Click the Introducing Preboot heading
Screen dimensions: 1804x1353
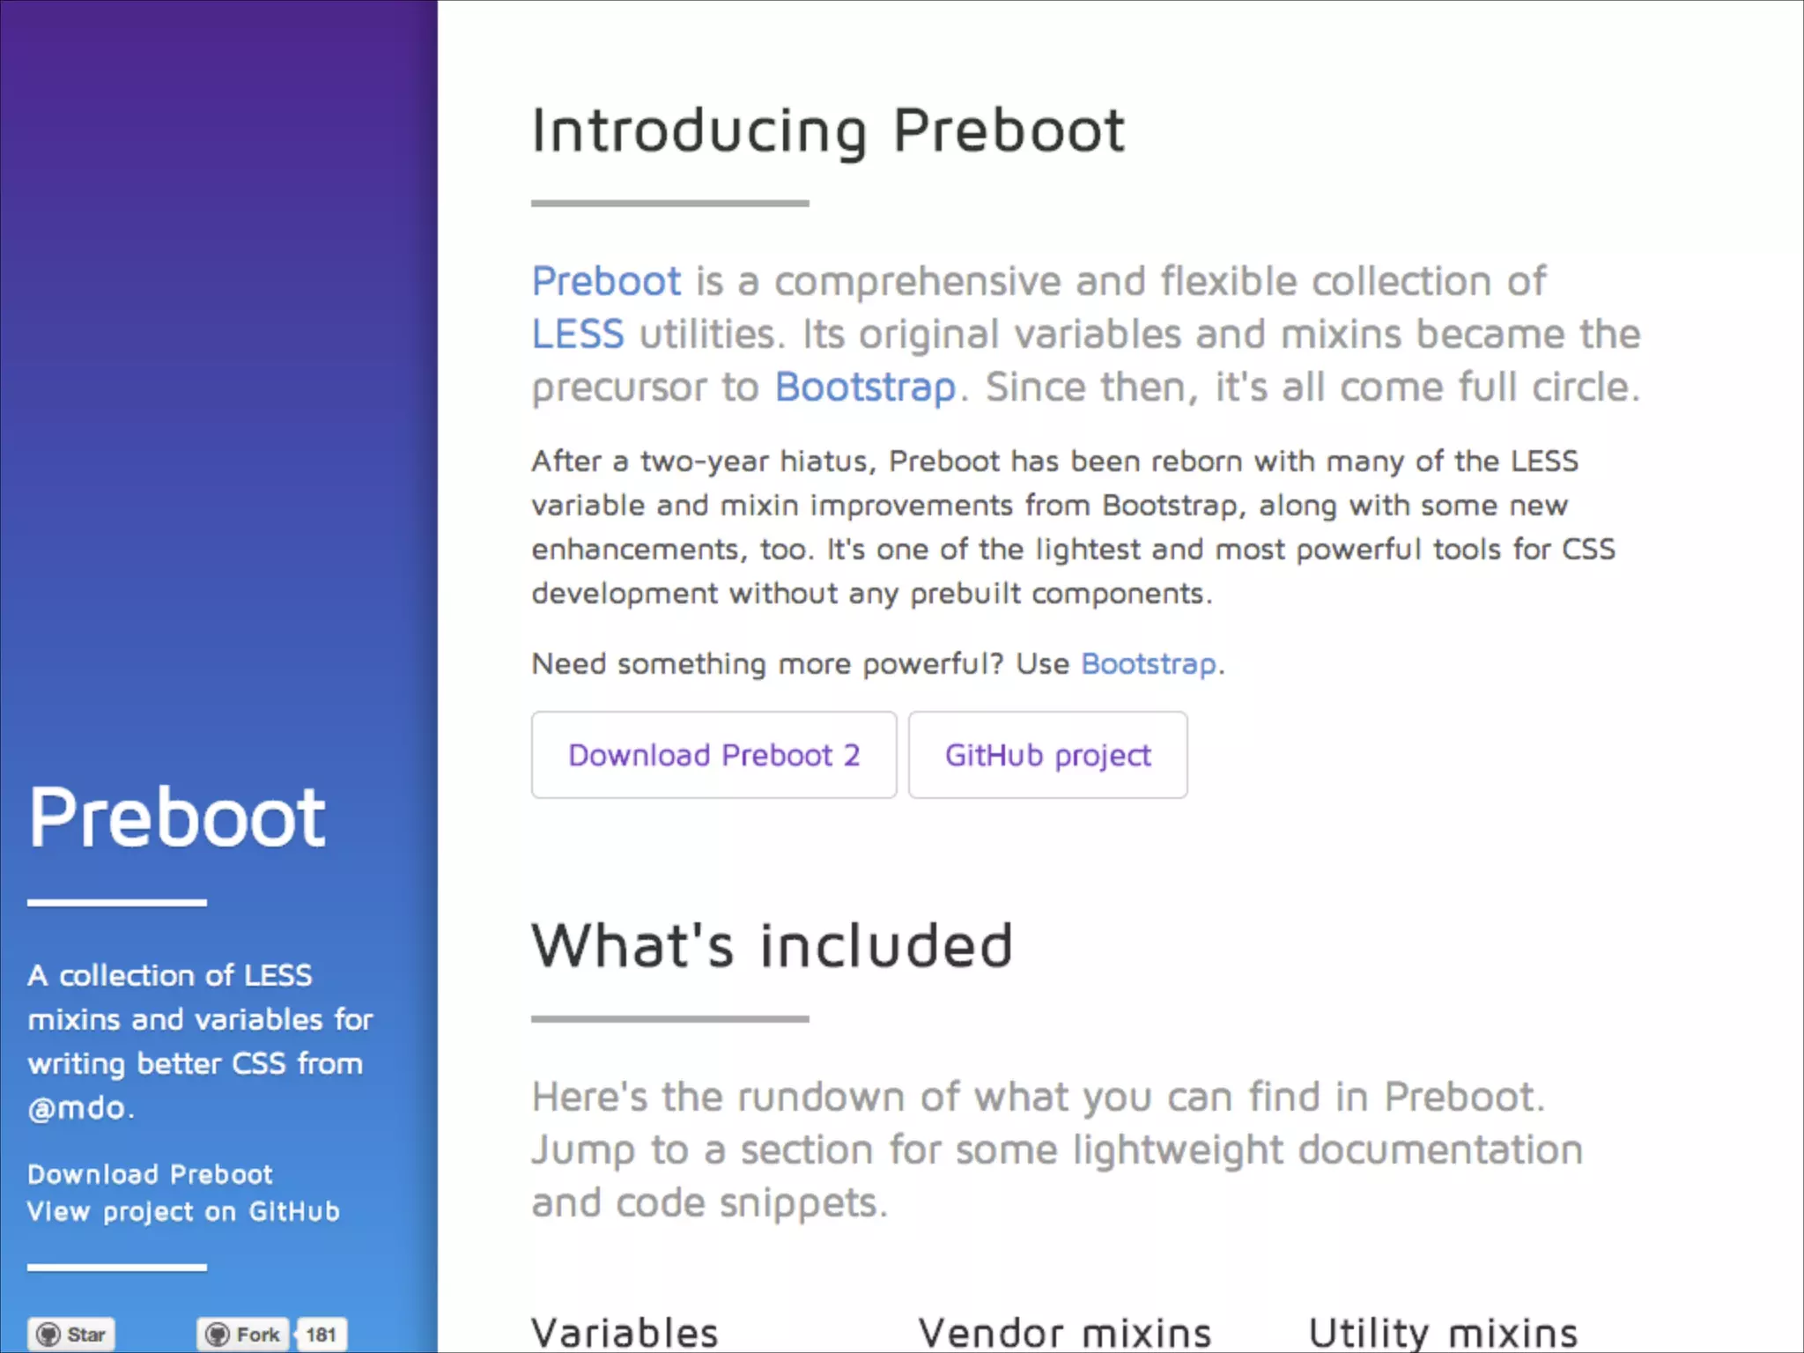tap(828, 130)
